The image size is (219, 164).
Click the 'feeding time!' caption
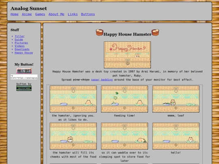[125, 115]
